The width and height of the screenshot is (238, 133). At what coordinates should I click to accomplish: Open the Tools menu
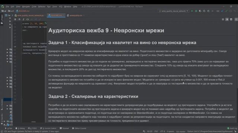point(55,7)
